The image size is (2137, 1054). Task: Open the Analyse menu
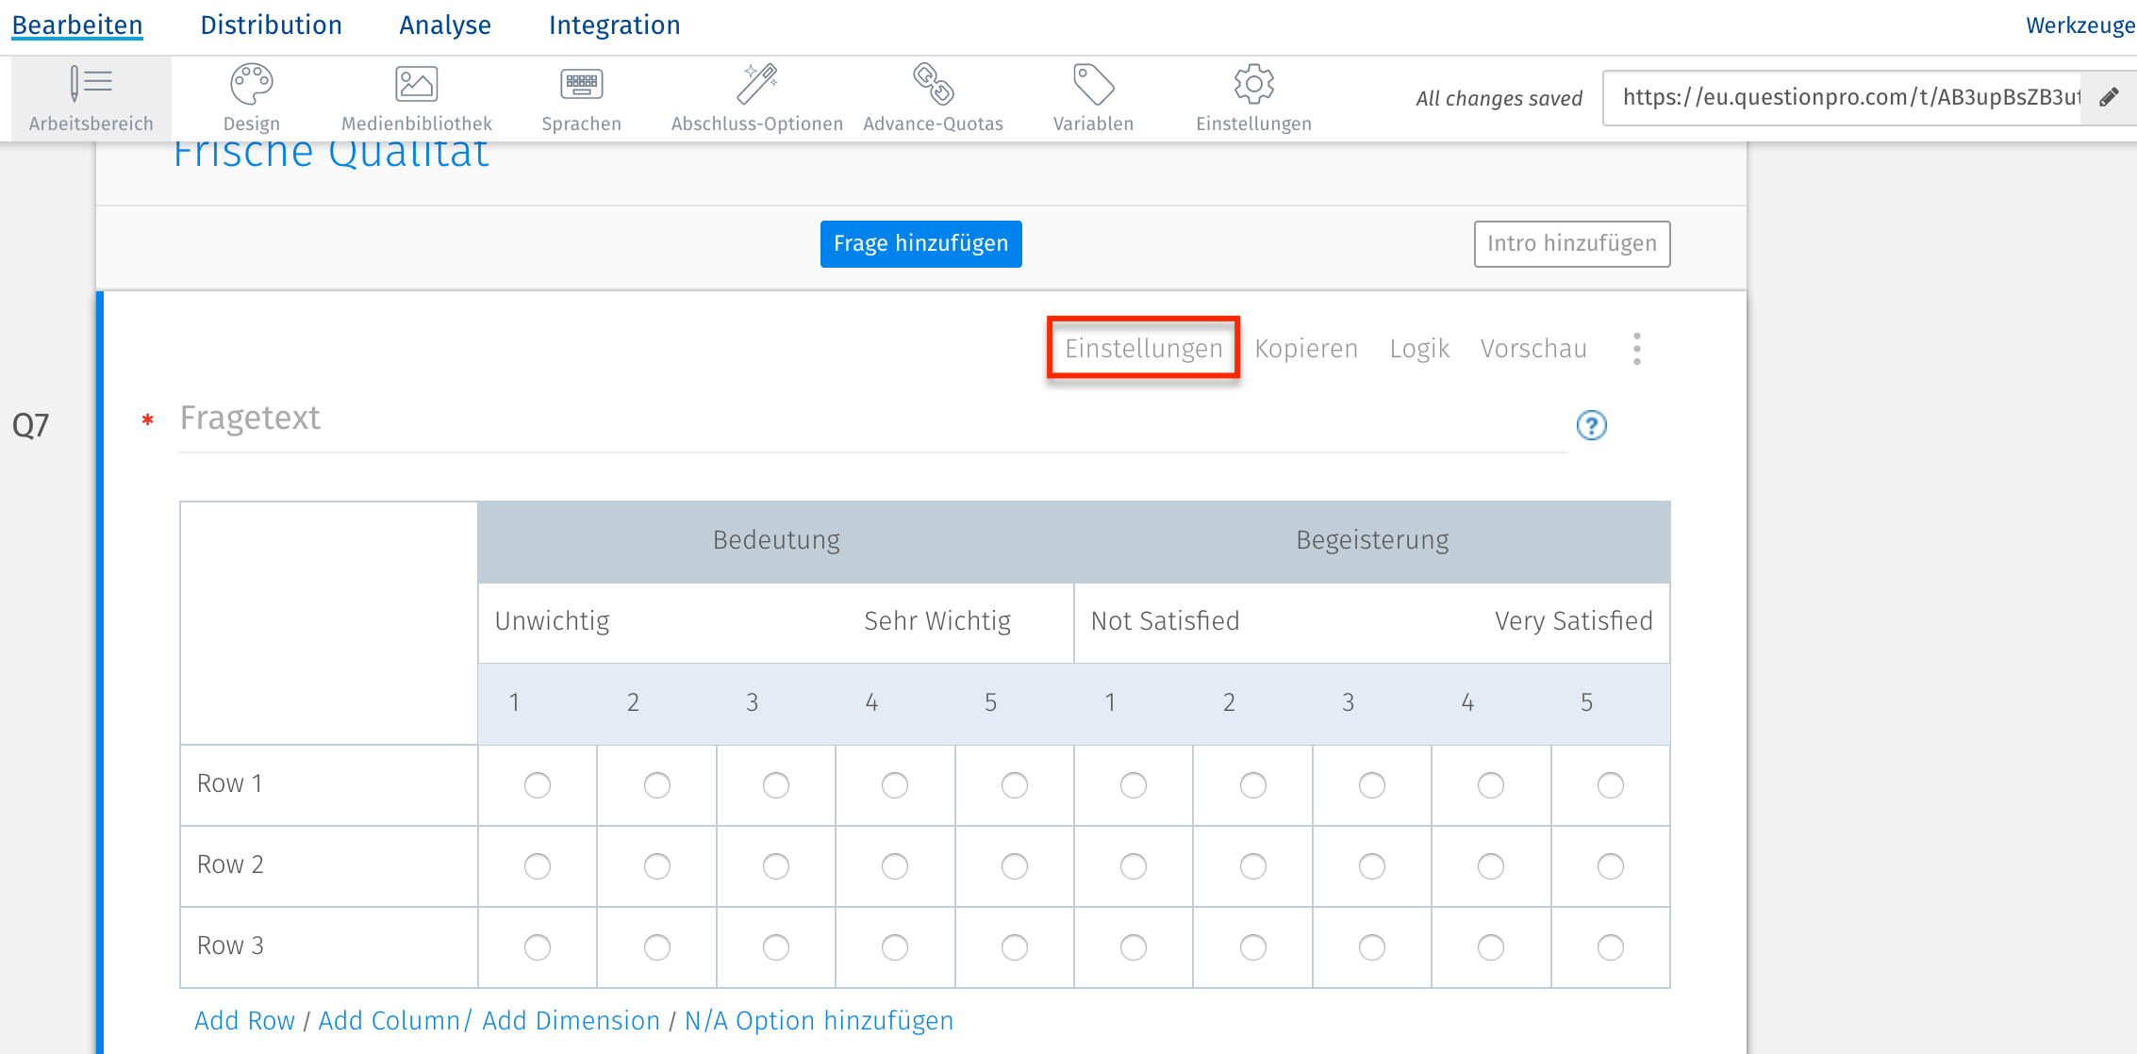coord(444,25)
